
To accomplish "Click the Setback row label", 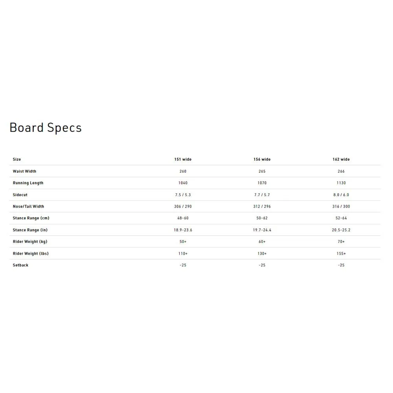I will (x=20, y=265).
